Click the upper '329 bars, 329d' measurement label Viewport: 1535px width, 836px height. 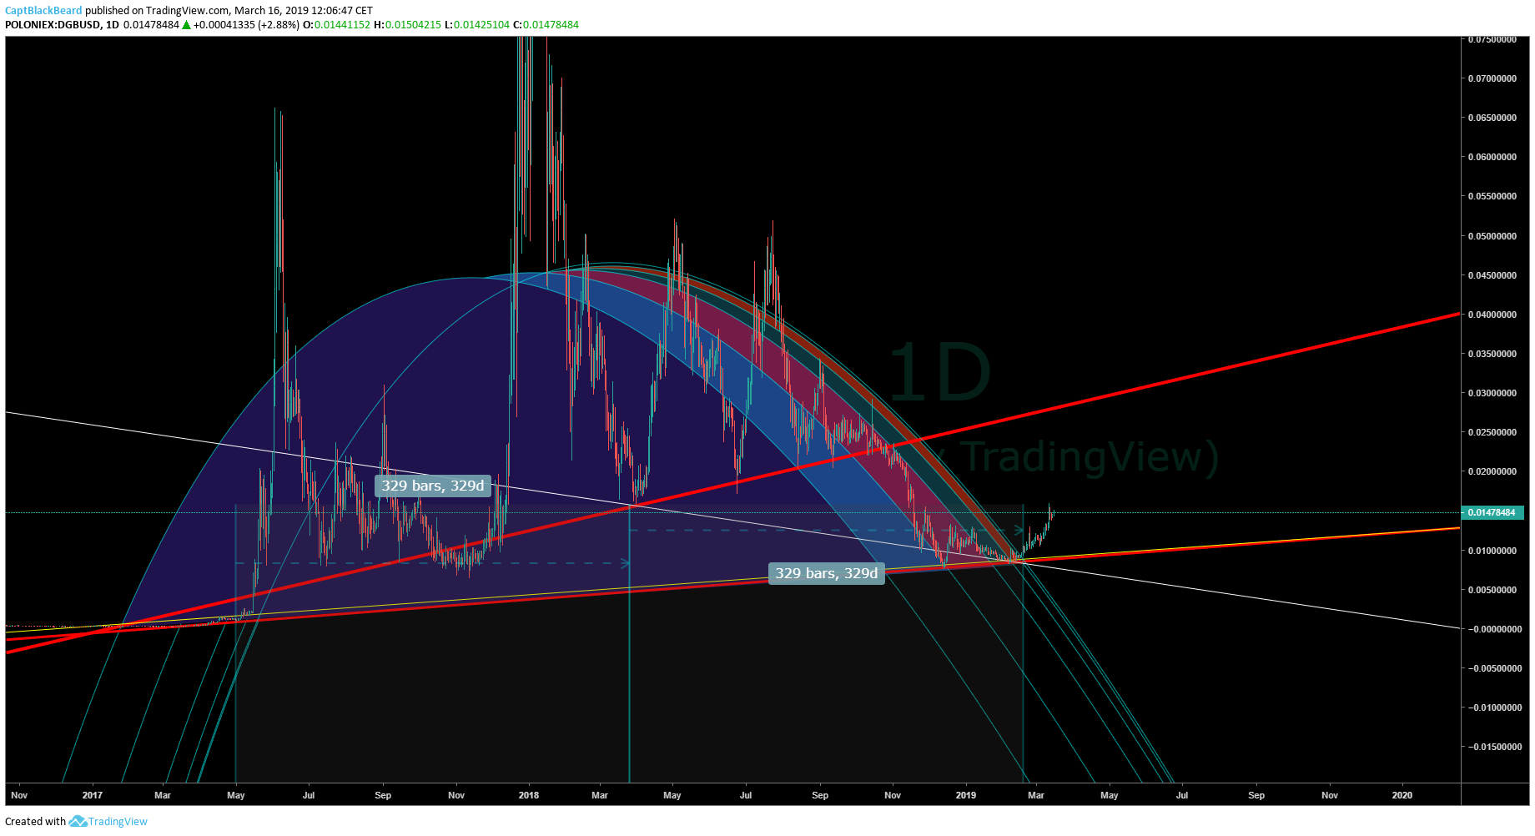click(433, 486)
